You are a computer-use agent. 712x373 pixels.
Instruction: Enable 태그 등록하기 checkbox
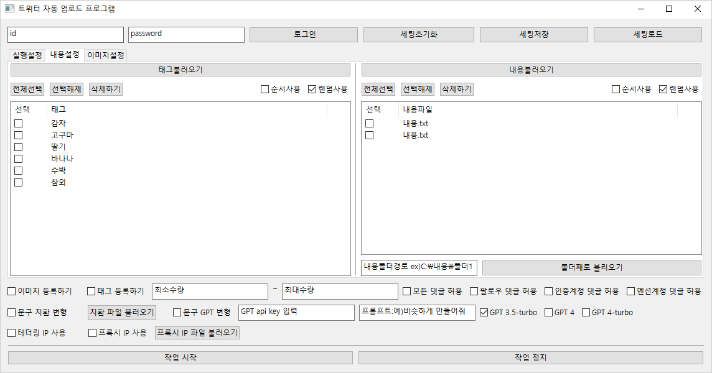[x=91, y=292]
